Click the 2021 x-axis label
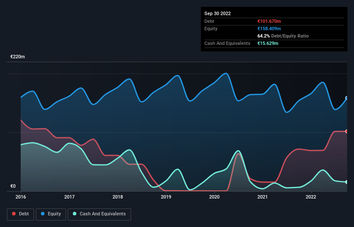 (x=263, y=197)
